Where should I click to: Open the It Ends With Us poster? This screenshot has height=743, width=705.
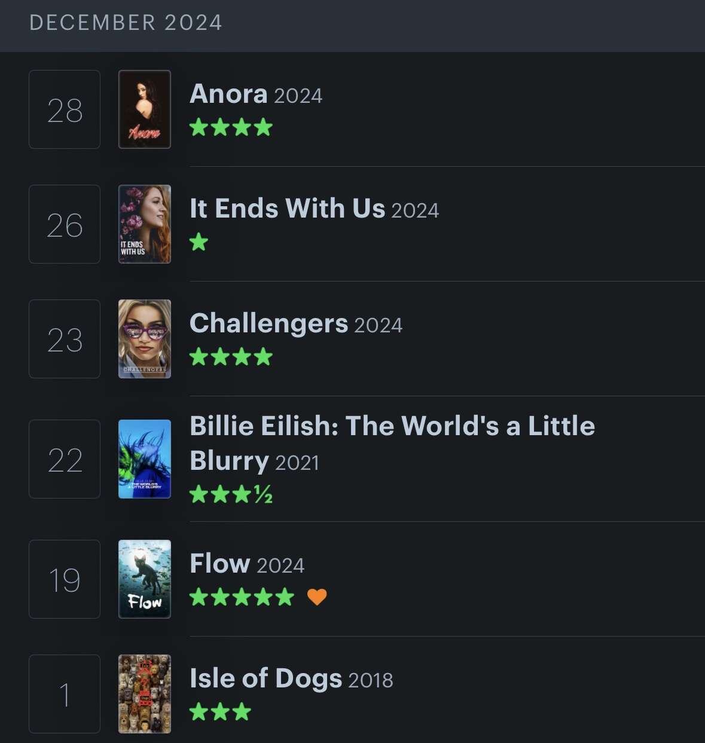145,224
